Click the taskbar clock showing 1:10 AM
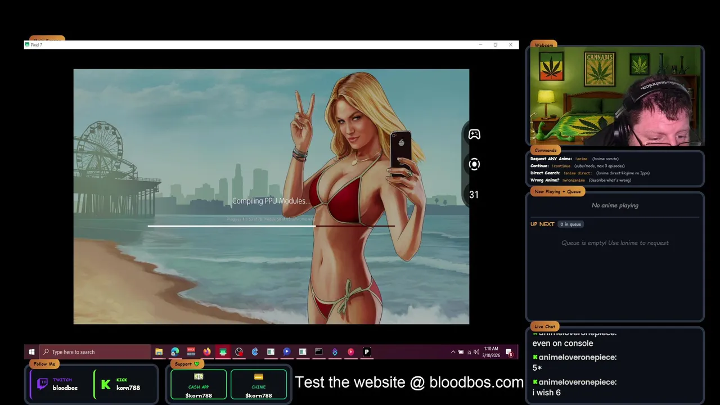Screen dimensions: 720x405 (x=491, y=352)
